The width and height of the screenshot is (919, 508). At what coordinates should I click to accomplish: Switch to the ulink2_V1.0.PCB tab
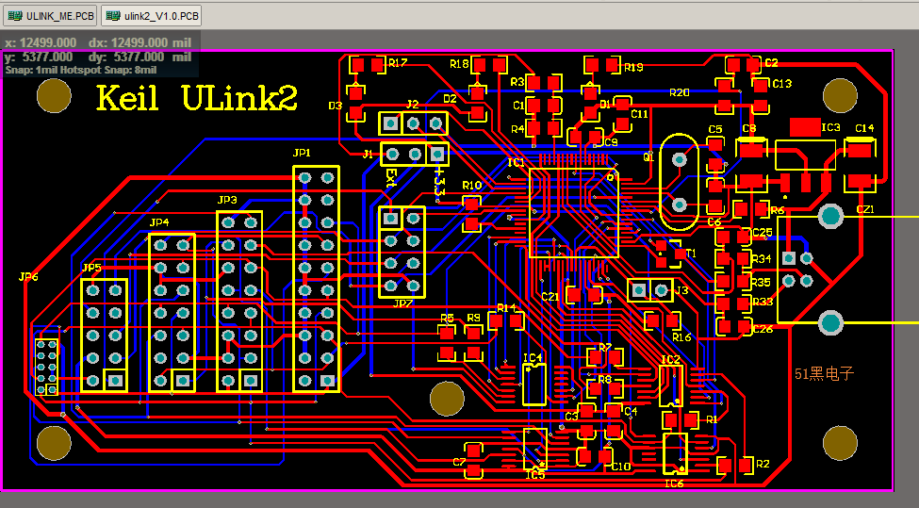pyautogui.click(x=151, y=16)
